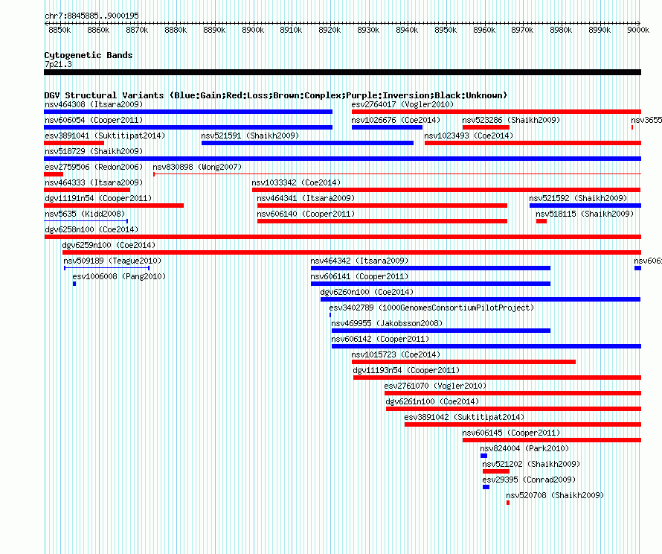Viewport: 662px width, 554px height.
Task: Click the black 7p21.3 cytogenetic band bar
Action: [342, 72]
